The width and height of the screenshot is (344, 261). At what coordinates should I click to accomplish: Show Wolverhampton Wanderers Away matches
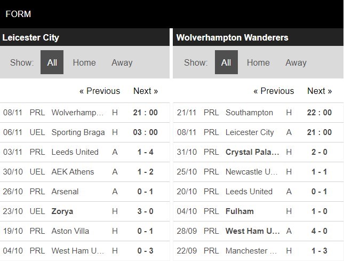(x=295, y=62)
